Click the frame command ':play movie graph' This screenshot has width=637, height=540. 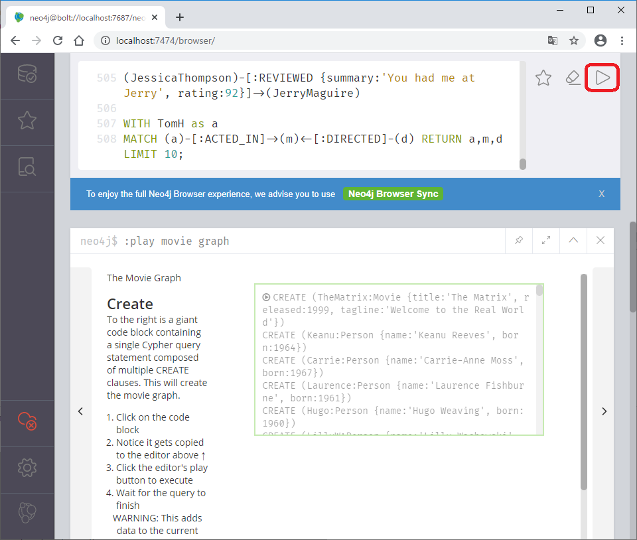[x=177, y=241]
